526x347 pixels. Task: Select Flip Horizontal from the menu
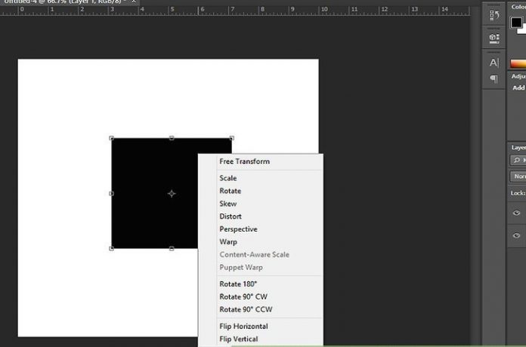[x=243, y=327]
